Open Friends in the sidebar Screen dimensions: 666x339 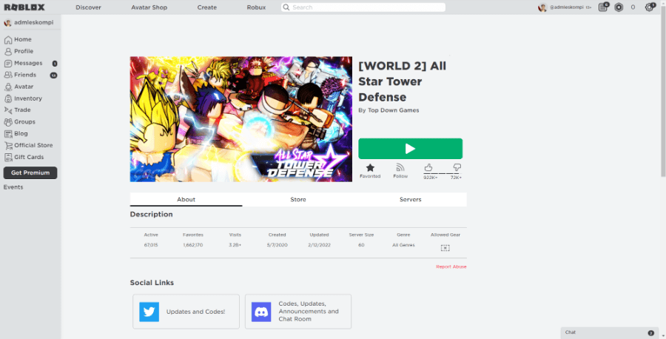click(21, 75)
